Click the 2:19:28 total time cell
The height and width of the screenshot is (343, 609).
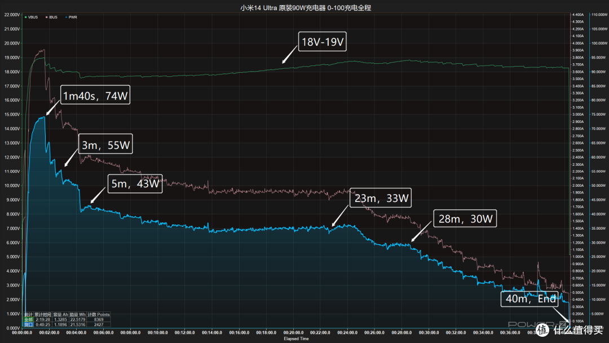(43, 319)
